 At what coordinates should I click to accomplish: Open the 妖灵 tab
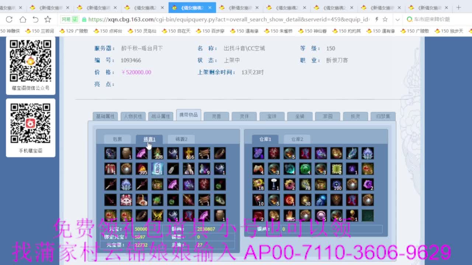pyautogui.click(x=355, y=116)
